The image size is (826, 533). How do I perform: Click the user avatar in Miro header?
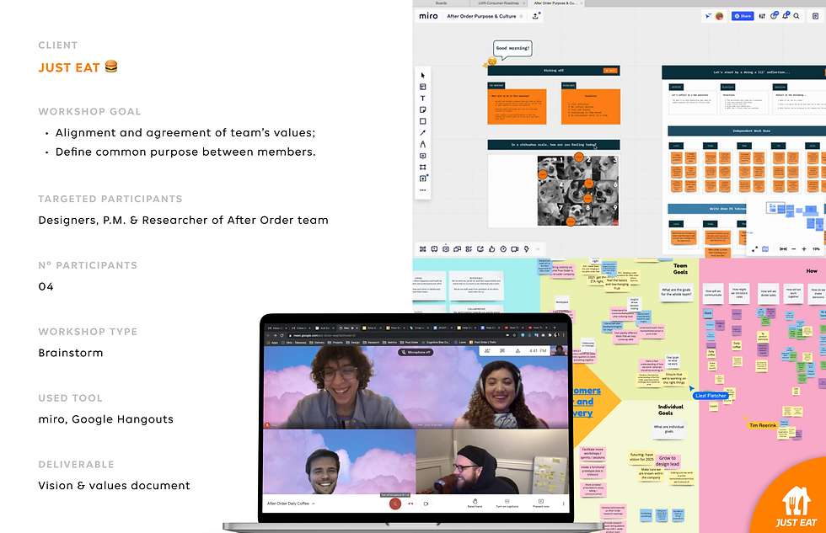tap(719, 16)
